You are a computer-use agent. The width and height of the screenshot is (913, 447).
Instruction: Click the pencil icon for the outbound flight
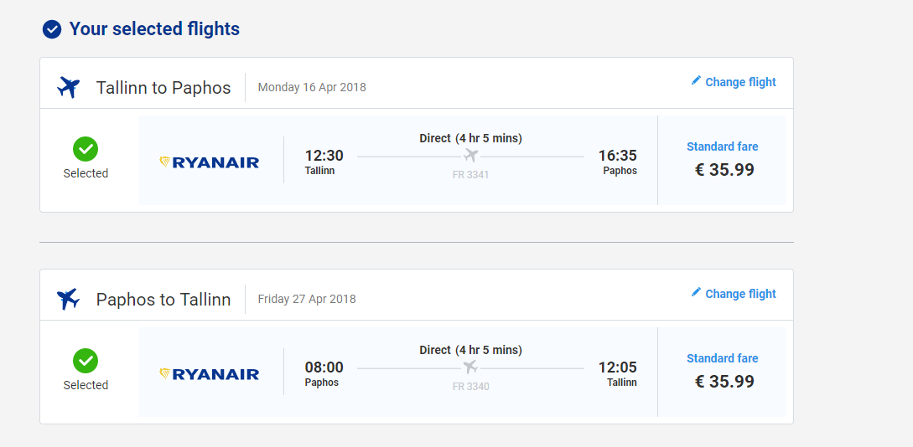(696, 81)
